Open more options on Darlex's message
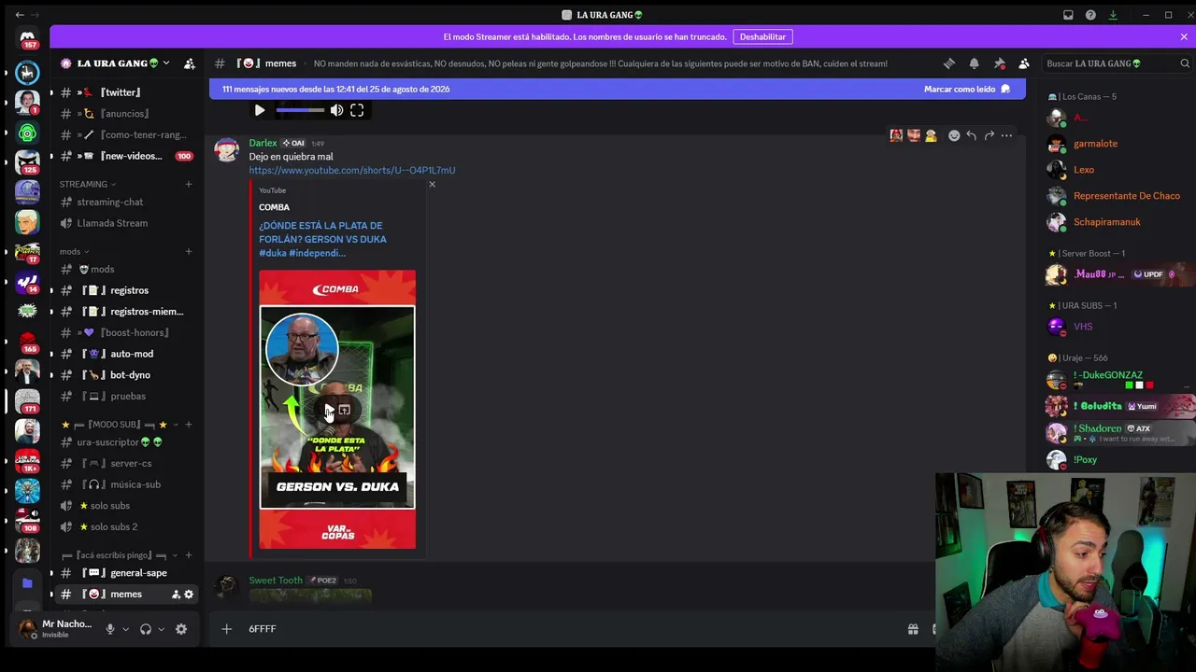The image size is (1196, 672). click(1006, 135)
